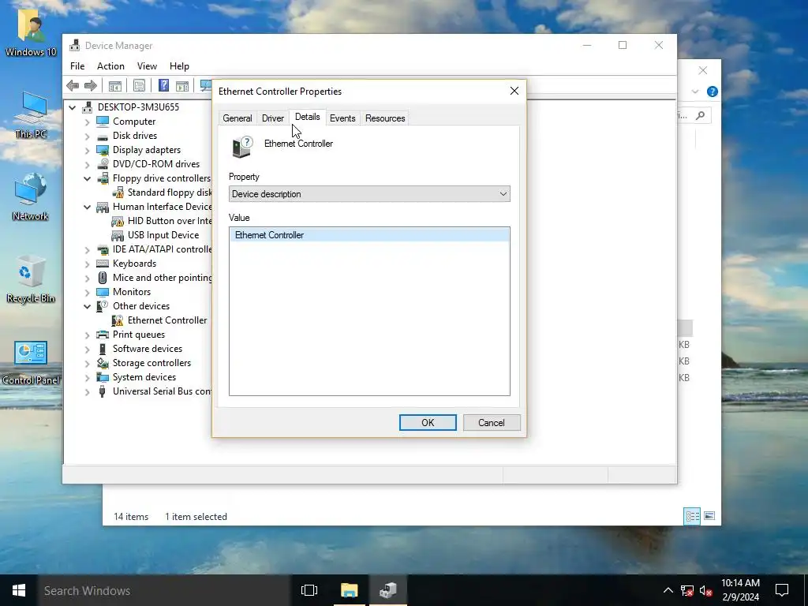Click Show/Hide Action Pane toolbar icon
Image resolution: width=808 pixels, height=606 pixels.
tap(182, 85)
